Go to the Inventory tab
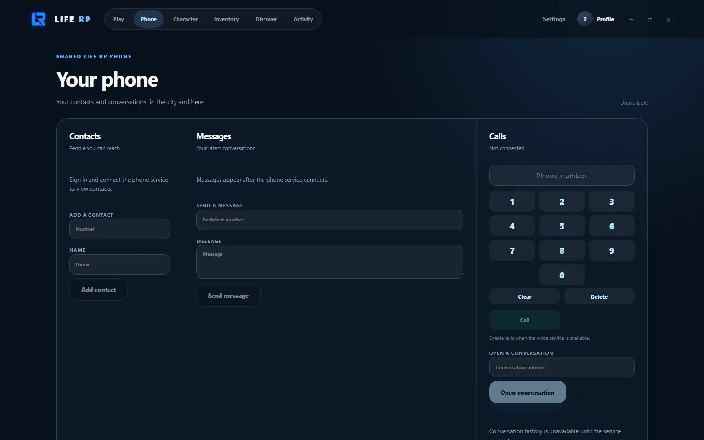The height and width of the screenshot is (440, 704). point(226,19)
